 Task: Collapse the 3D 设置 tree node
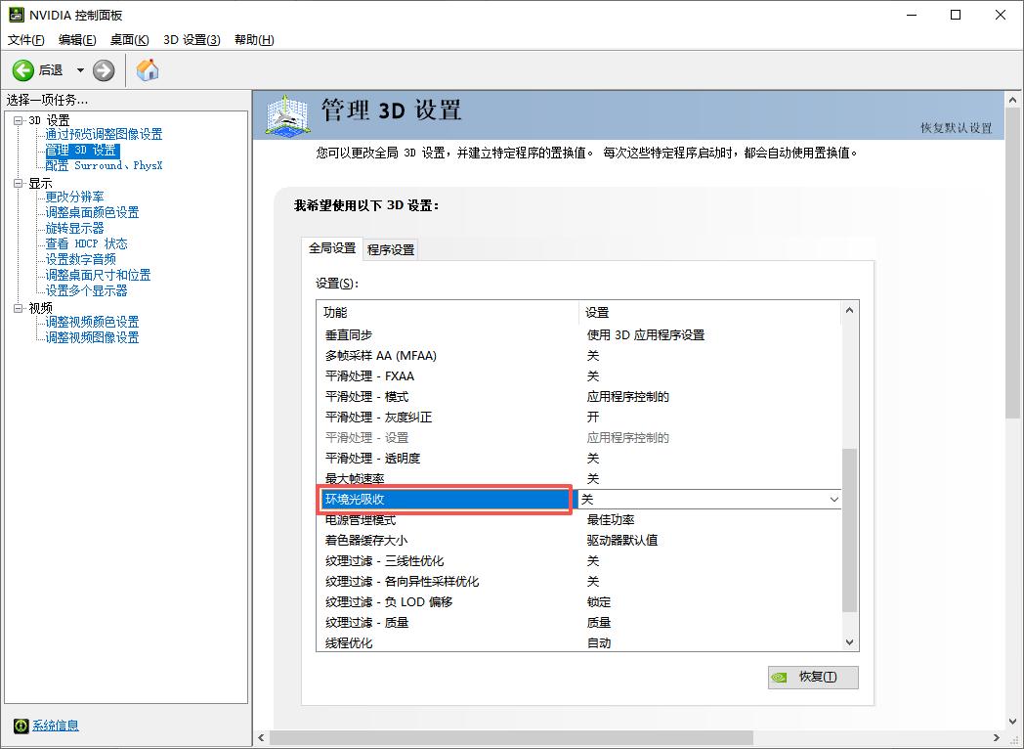click(x=19, y=120)
